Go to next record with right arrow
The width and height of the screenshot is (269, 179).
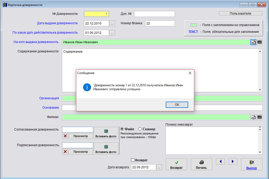click(233, 162)
